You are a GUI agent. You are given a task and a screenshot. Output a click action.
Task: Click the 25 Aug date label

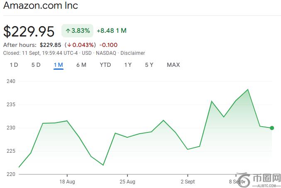127,182
